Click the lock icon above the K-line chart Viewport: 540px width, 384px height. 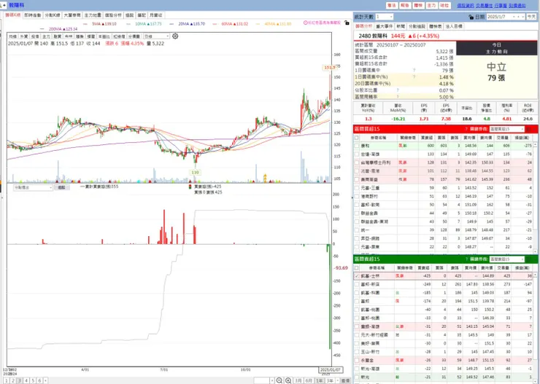coord(347,23)
